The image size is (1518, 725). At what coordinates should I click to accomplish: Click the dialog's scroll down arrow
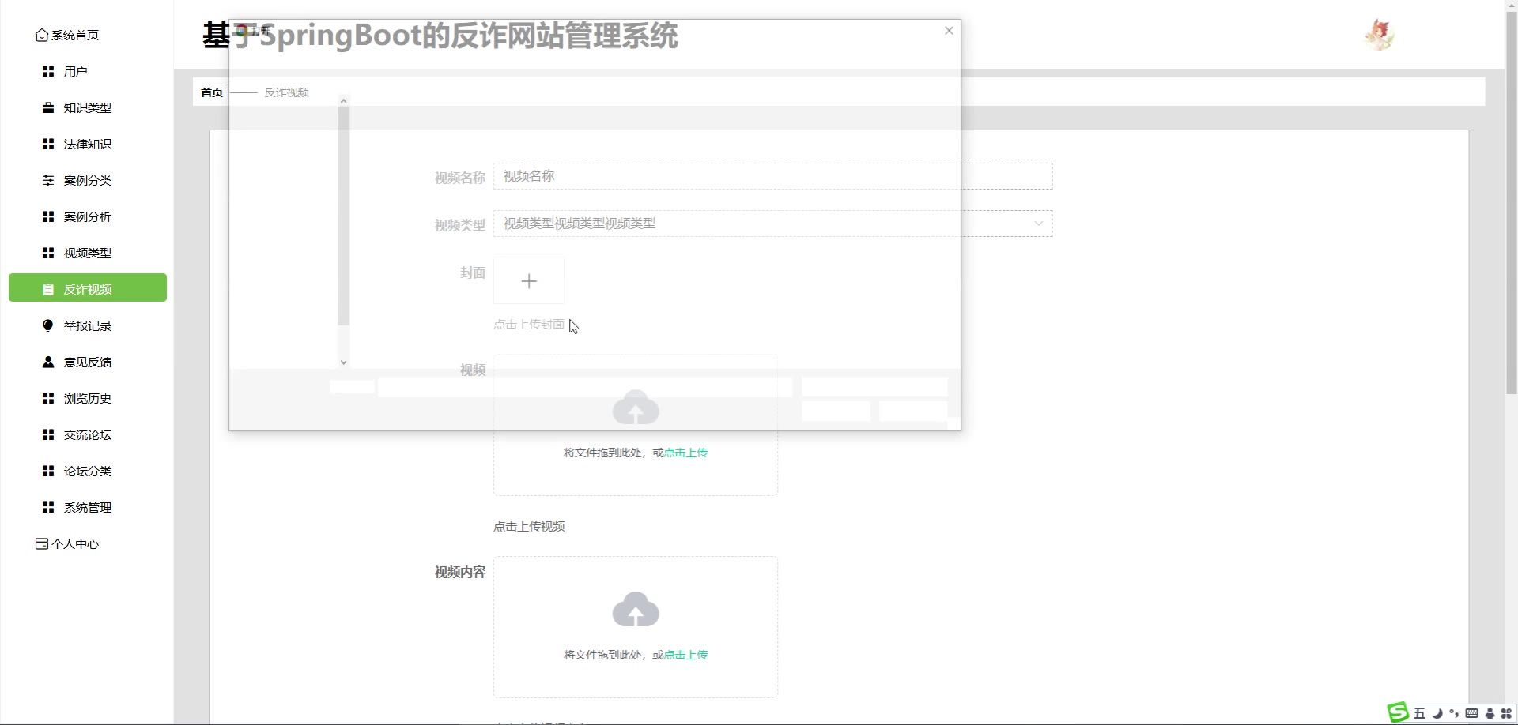click(x=343, y=362)
